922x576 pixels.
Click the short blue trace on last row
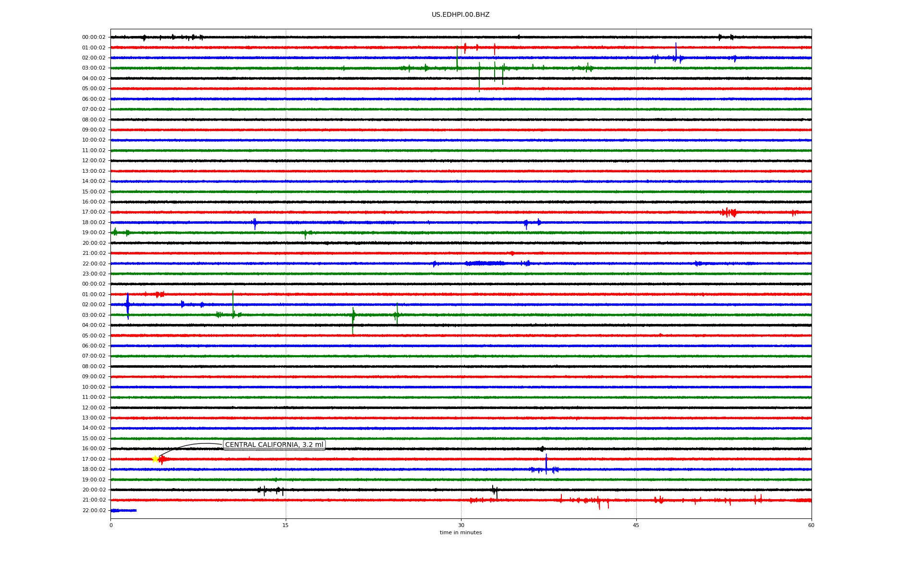123,511
